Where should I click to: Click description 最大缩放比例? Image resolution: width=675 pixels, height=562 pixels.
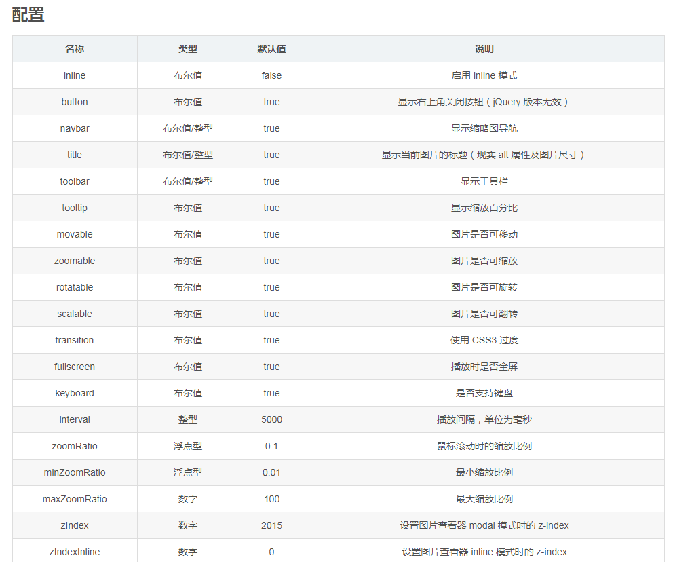(484, 499)
